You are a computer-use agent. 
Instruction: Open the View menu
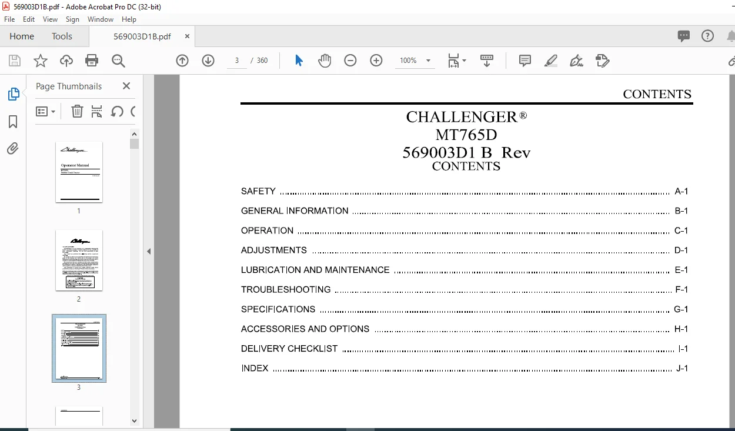coord(51,19)
